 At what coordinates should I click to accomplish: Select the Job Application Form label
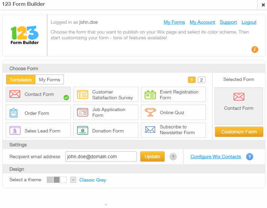109,112
